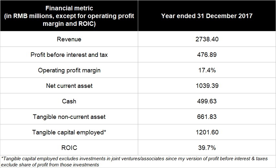Select the 'Tangible non-current asset' label
276x168 pixels.
(x=69, y=117)
